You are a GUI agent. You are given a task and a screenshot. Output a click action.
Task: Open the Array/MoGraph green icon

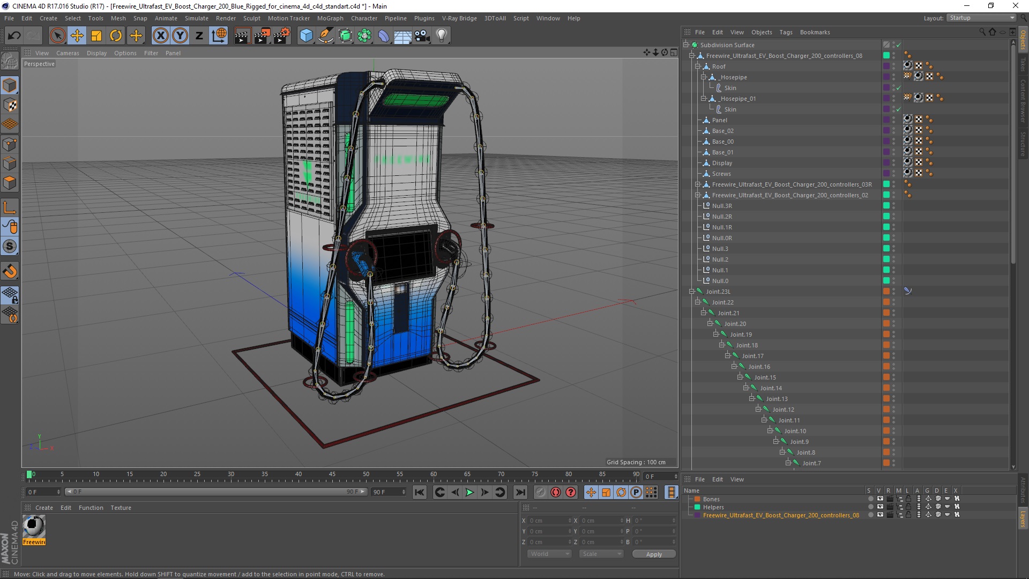364,36
